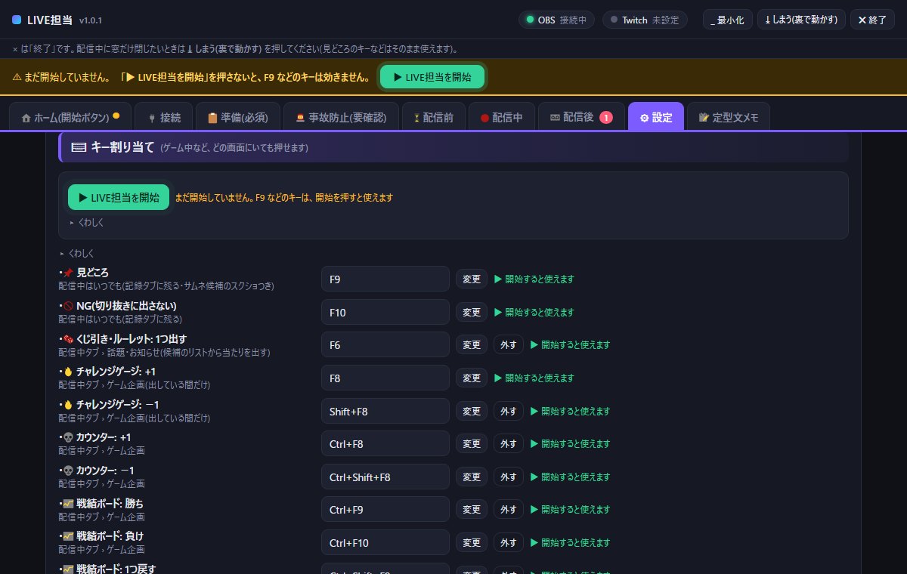Click the F10 key field for NG

[x=385, y=312]
